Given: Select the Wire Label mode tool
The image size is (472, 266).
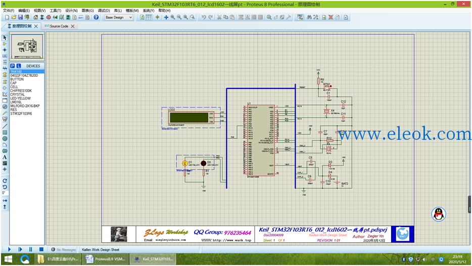Looking at the screenshot, I should click(5, 56).
